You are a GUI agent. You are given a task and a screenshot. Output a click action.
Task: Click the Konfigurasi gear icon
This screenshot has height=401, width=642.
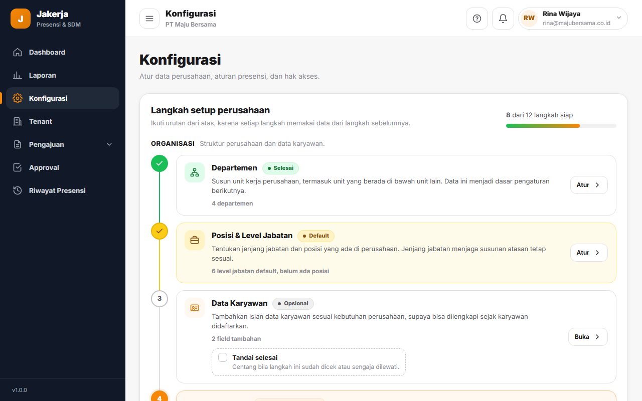point(18,98)
